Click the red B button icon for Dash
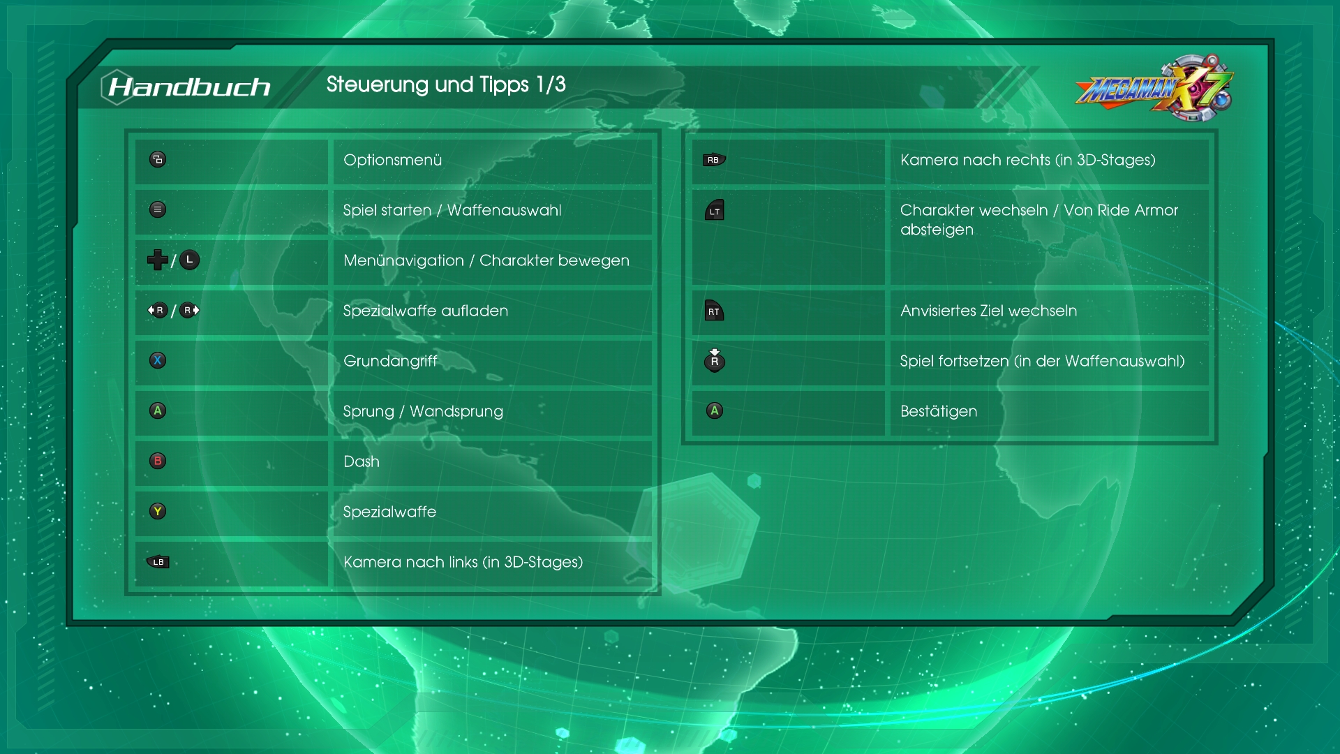Image resolution: width=1340 pixels, height=754 pixels. click(x=158, y=461)
